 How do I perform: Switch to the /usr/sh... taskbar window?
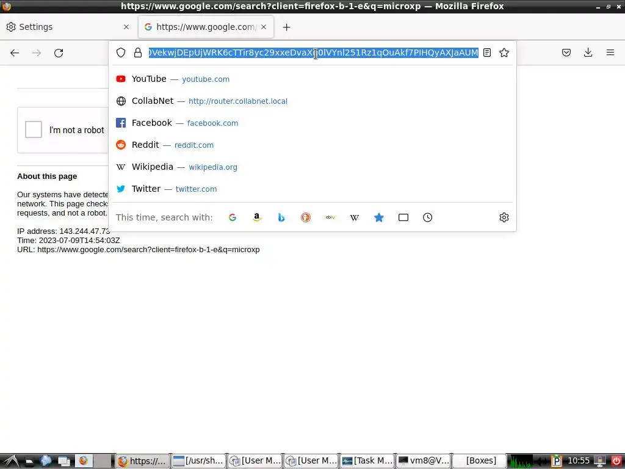[x=198, y=461]
